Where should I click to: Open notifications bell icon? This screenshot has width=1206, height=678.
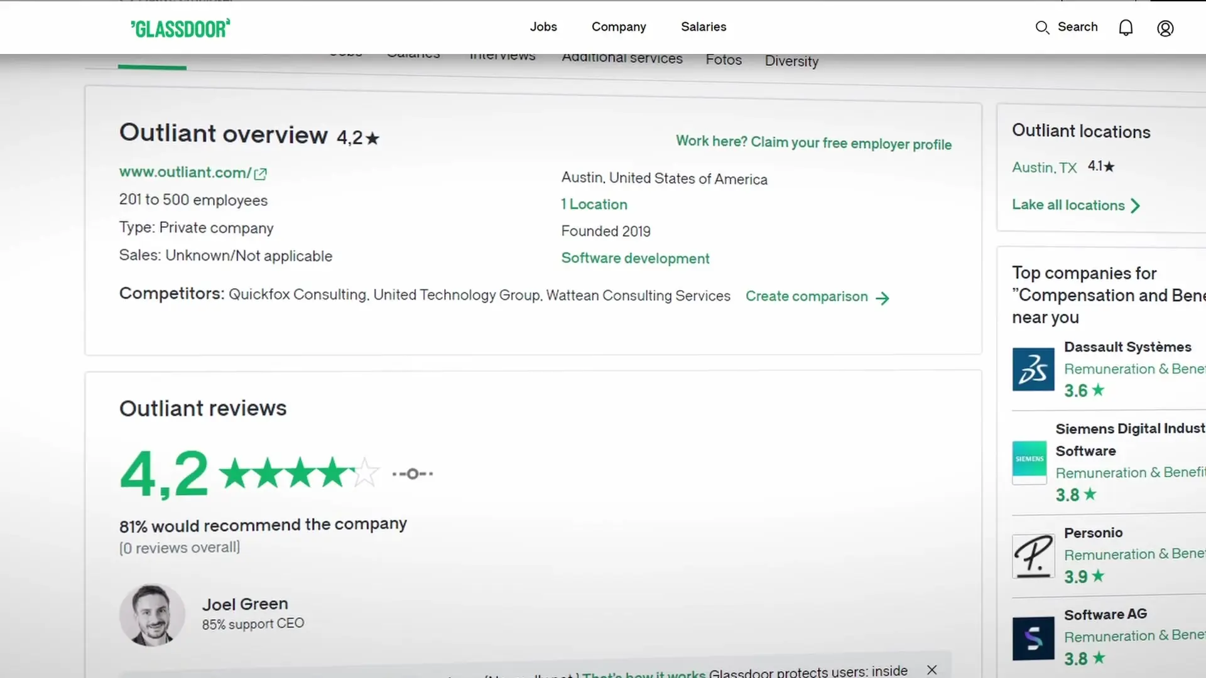[1126, 28]
